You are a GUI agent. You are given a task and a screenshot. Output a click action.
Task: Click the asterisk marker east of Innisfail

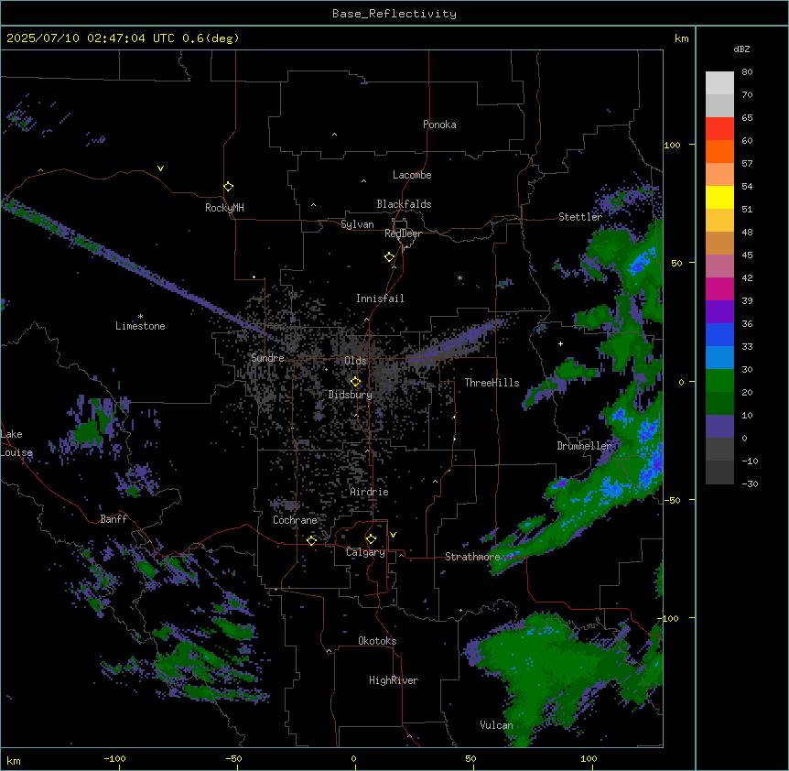459,277
